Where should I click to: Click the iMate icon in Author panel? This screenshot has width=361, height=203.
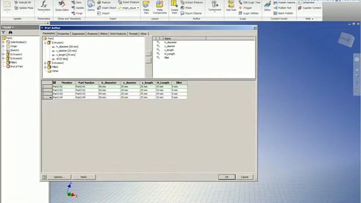point(183,8)
